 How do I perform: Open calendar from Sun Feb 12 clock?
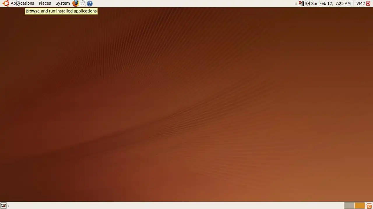[x=331, y=3]
